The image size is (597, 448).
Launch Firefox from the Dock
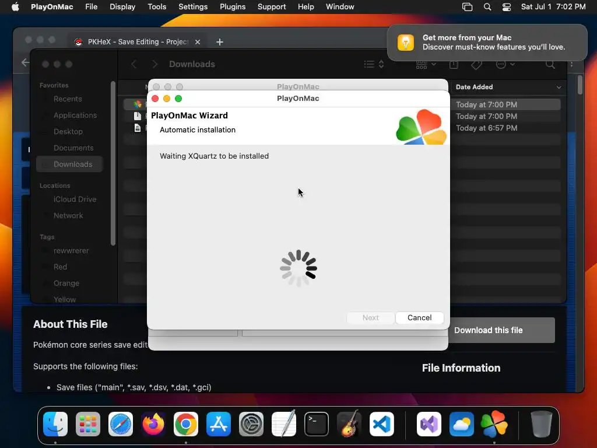coord(153,424)
